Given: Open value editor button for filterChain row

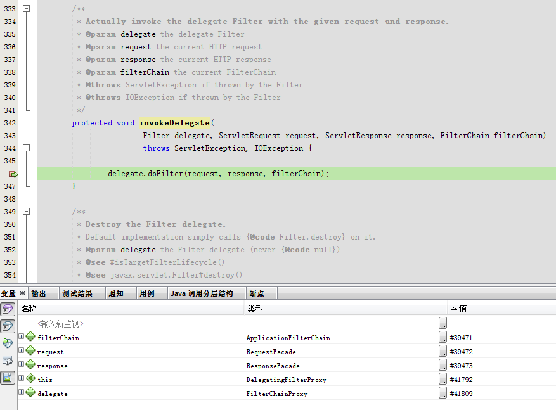Looking at the screenshot, I should pos(443,336).
